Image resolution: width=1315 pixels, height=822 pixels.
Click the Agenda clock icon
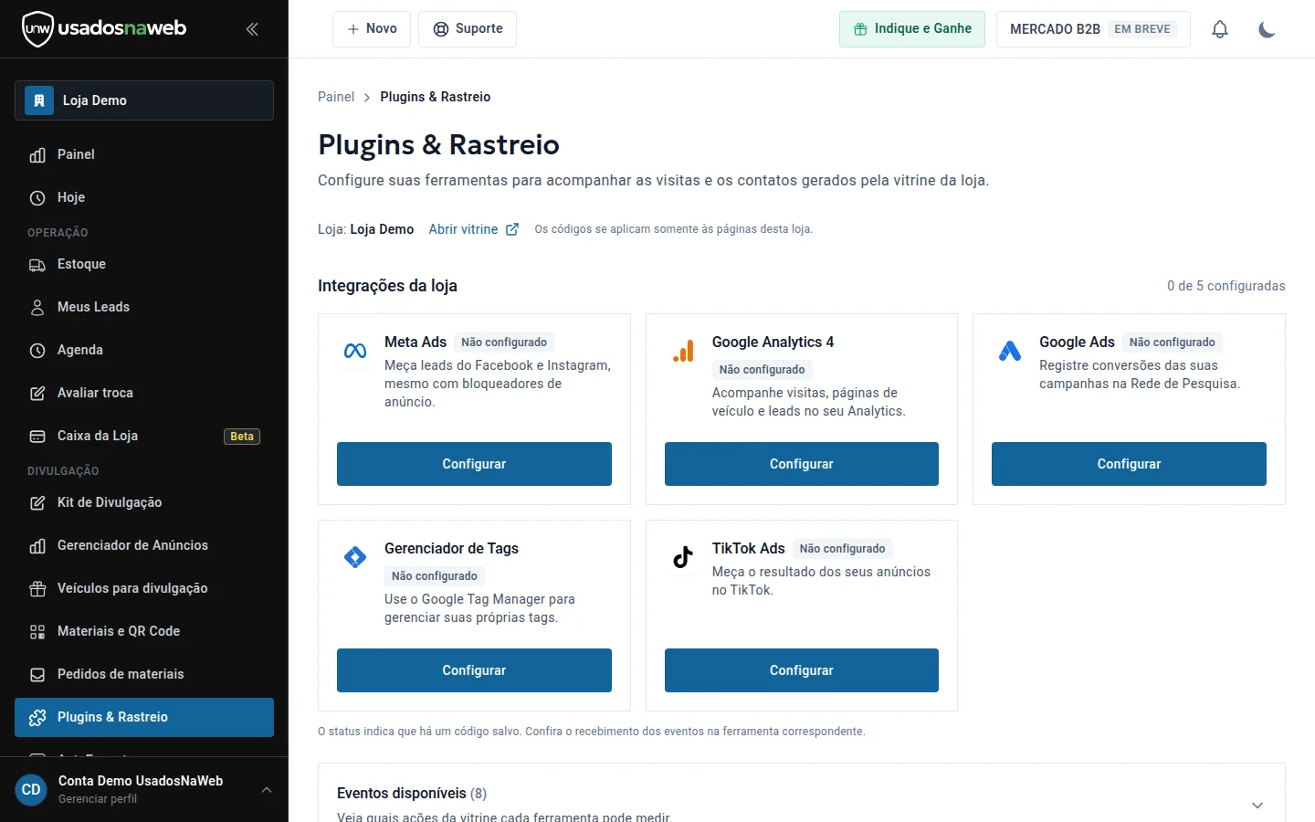point(37,351)
